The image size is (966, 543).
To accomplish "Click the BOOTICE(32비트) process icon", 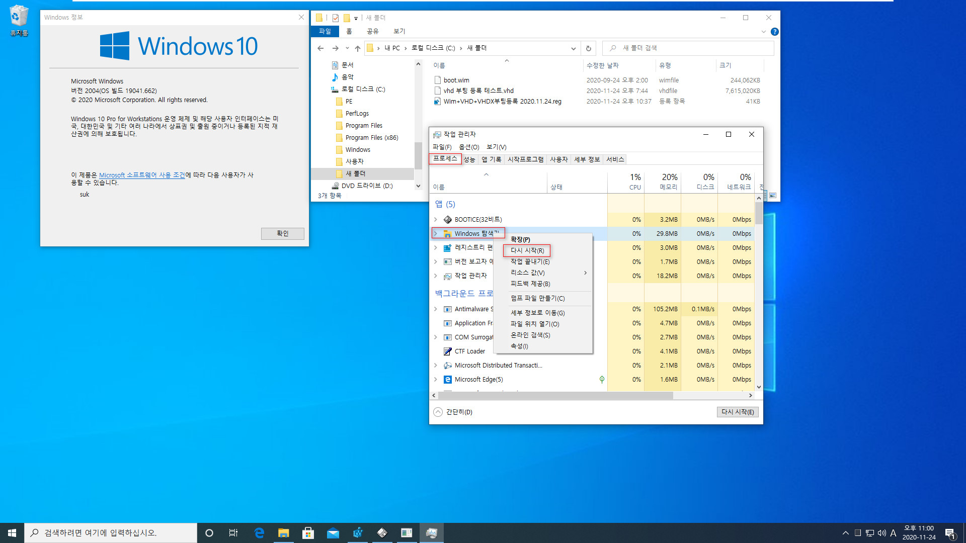I will pyautogui.click(x=447, y=220).
